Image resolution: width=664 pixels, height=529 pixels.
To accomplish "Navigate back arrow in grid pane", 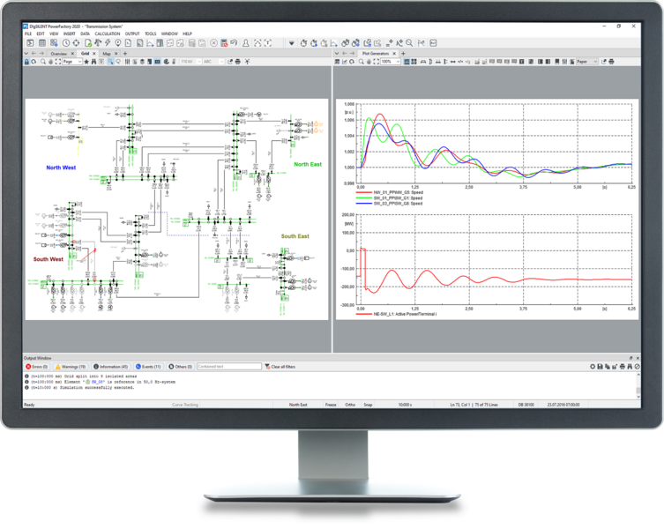I will click(34, 54).
